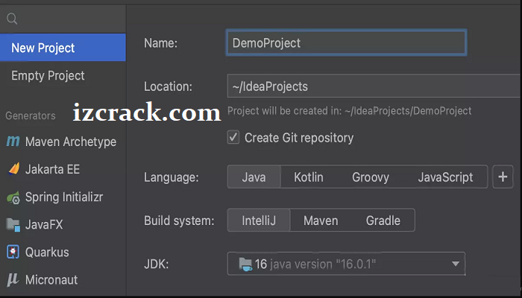The height and width of the screenshot is (298, 522).
Task: Set build system to IntelliJ
Action: click(x=259, y=221)
